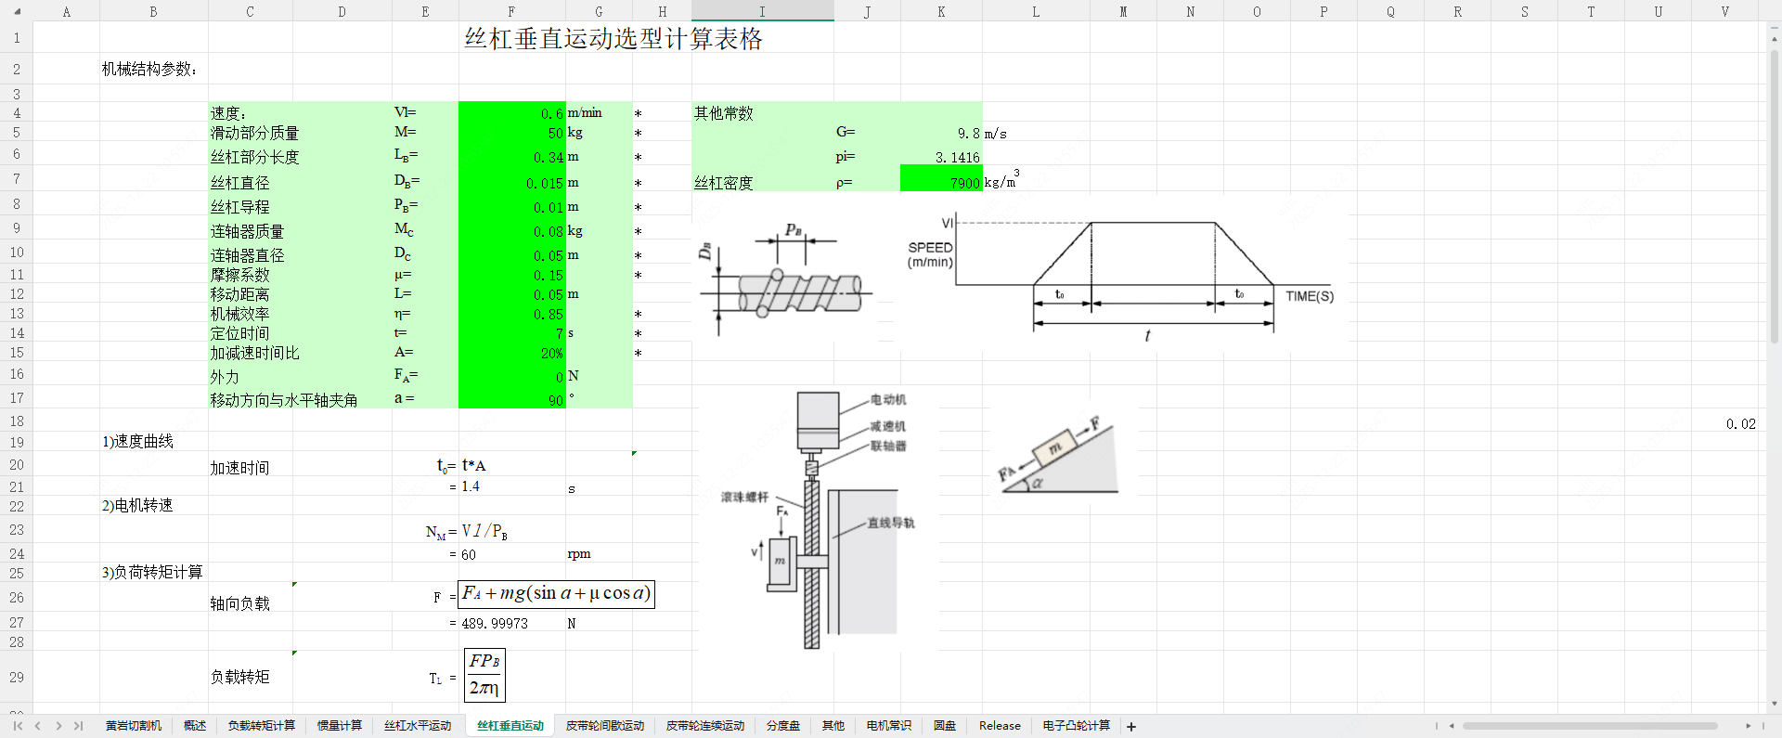Click the horizontal scrollbar right arrow
Viewport: 1782px width, 738px height.
(1748, 726)
